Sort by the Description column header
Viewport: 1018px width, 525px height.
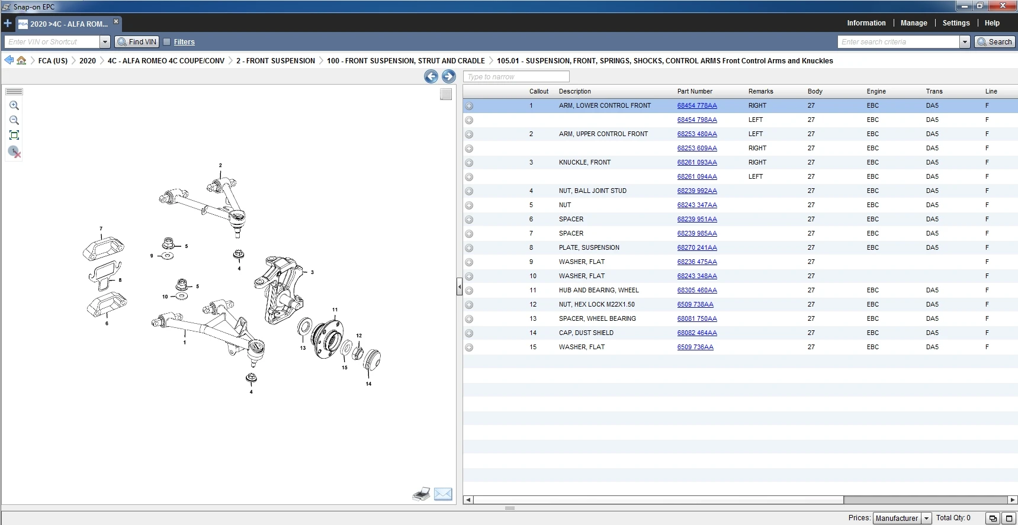tap(575, 91)
